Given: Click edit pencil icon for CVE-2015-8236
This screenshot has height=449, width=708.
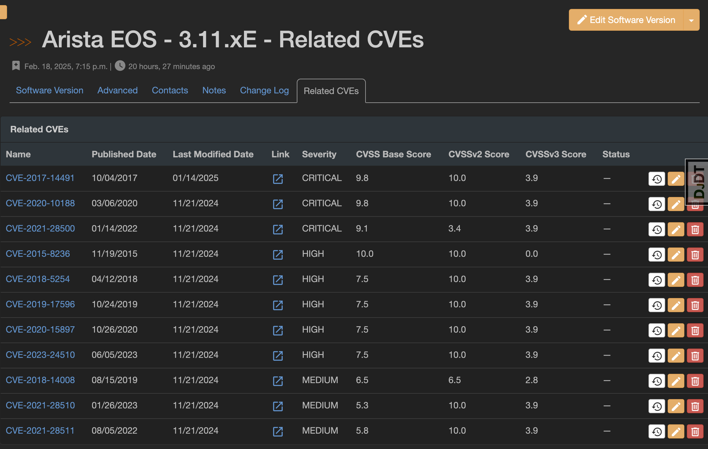Looking at the screenshot, I should pyautogui.click(x=675, y=255).
